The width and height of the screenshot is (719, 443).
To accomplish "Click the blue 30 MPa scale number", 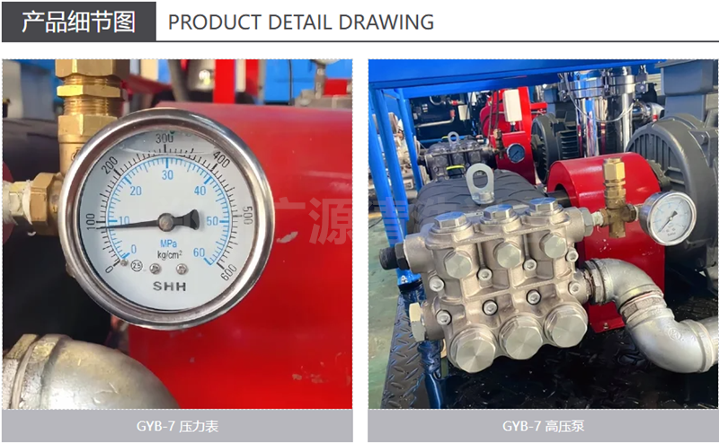I will [x=167, y=174].
